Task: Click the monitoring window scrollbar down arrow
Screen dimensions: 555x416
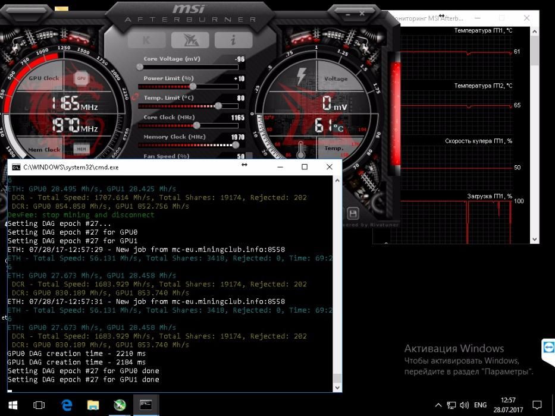Action: pos(534,239)
